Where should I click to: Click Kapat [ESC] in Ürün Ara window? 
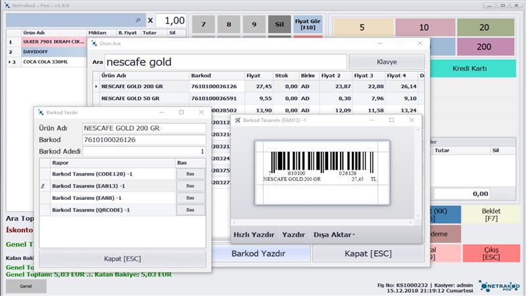click(368, 253)
